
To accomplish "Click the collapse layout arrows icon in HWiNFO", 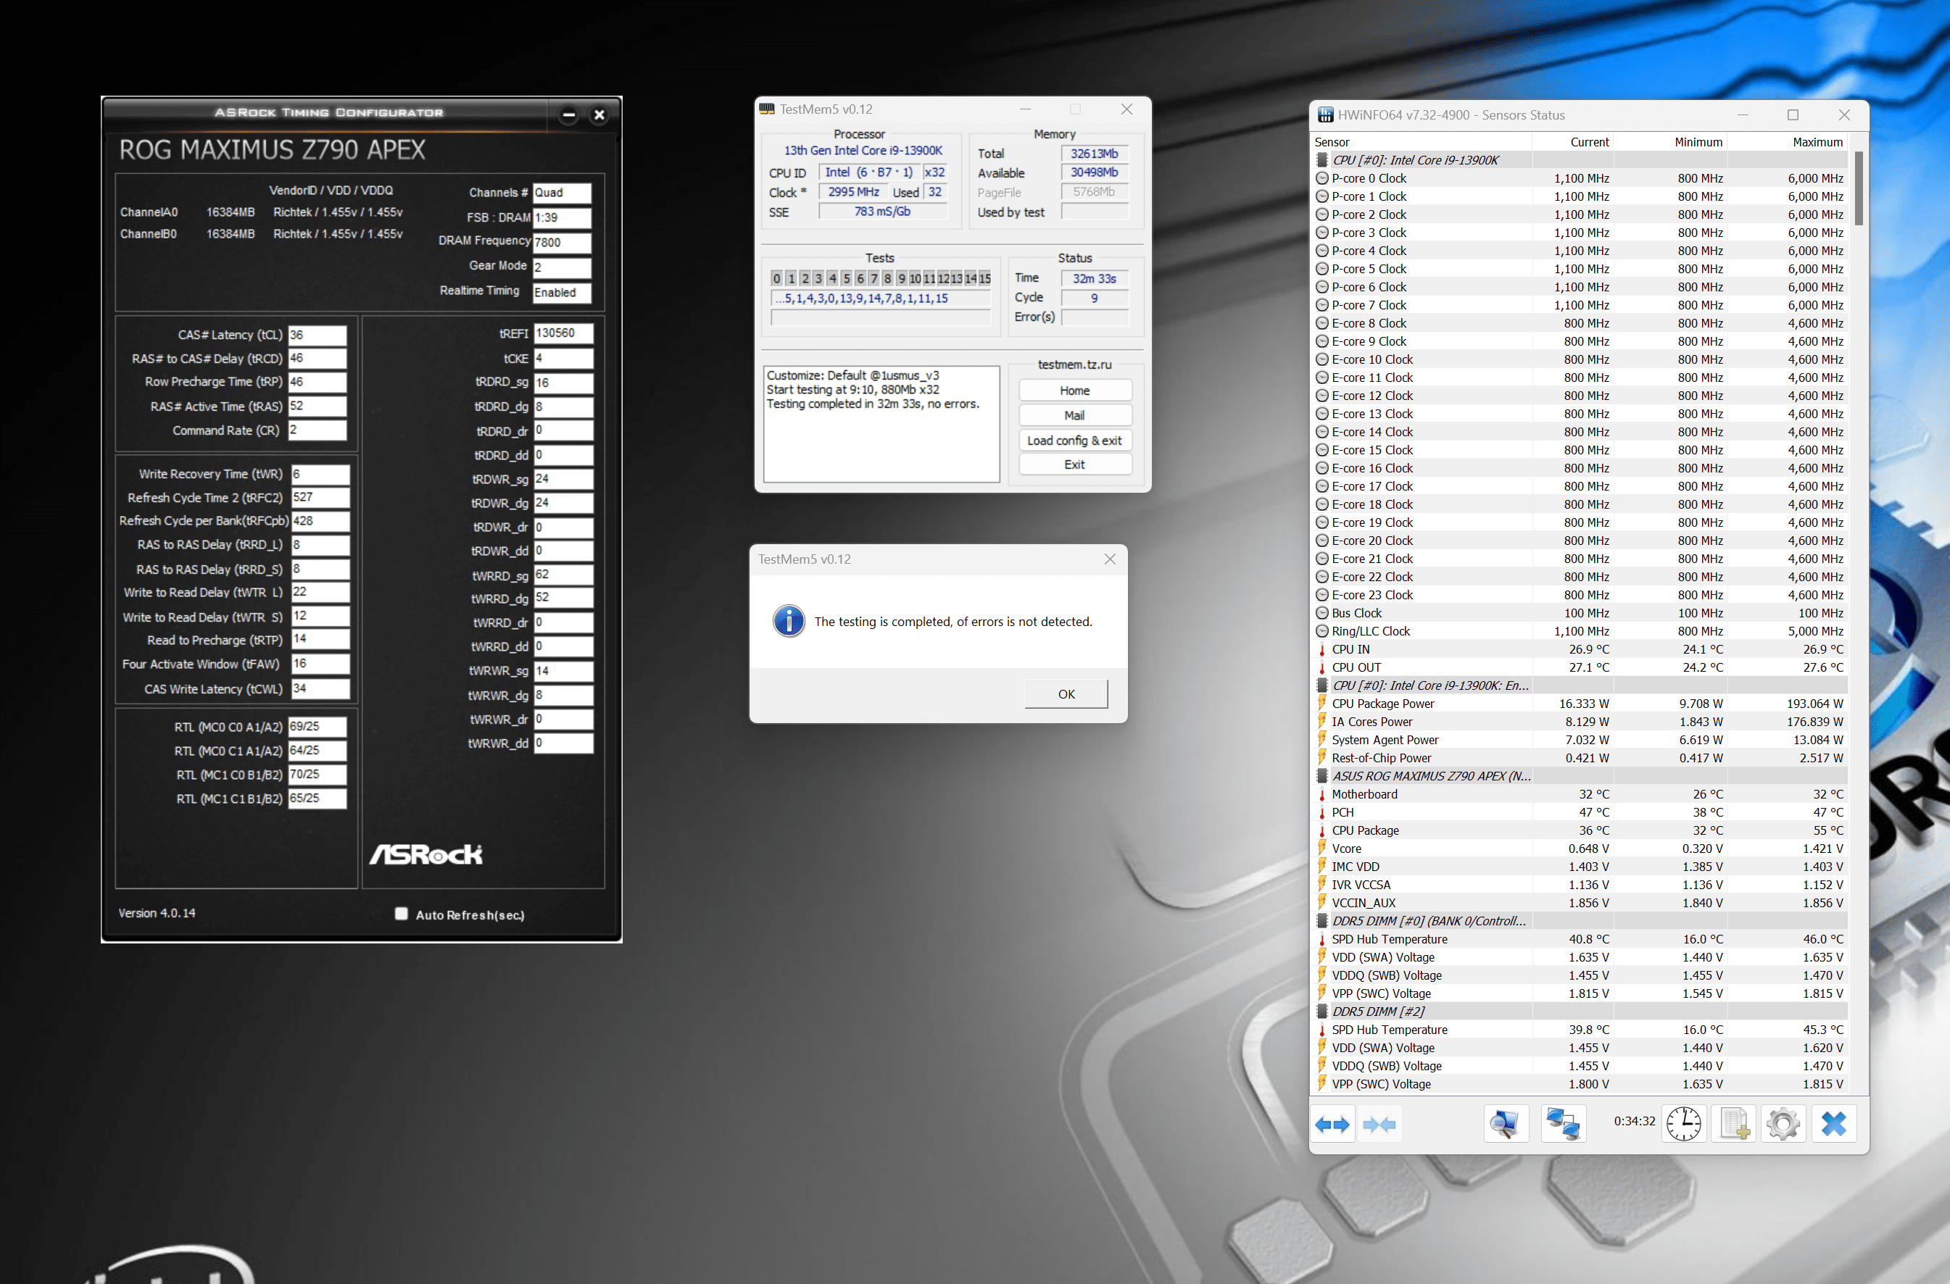I will pyautogui.click(x=1379, y=1125).
